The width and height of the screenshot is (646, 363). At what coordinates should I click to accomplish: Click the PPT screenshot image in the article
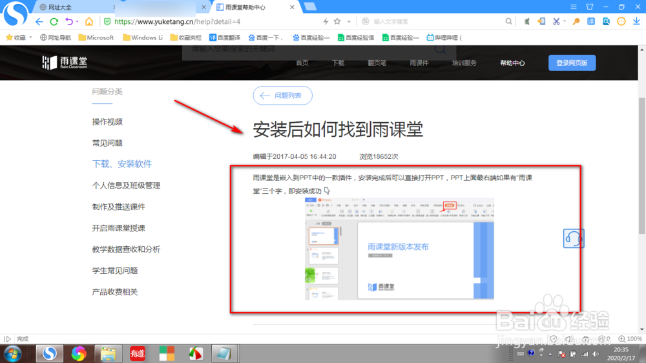399,249
